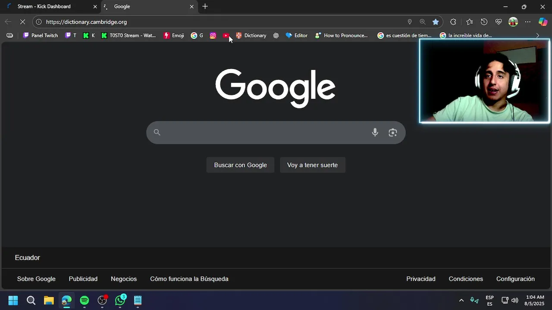Screen dimensions: 552x310
Task: Open OBS Studio from taskbar
Action: click(102, 300)
